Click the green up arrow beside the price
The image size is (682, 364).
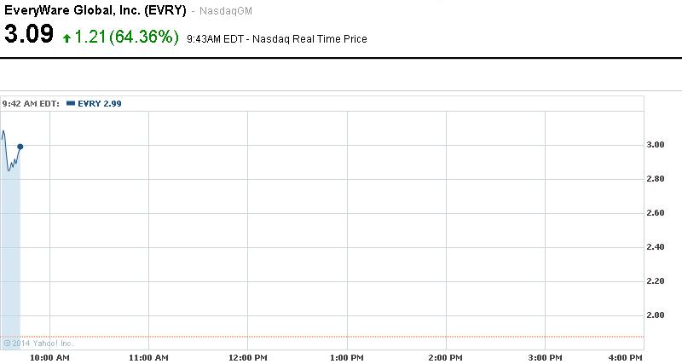(66, 39)
